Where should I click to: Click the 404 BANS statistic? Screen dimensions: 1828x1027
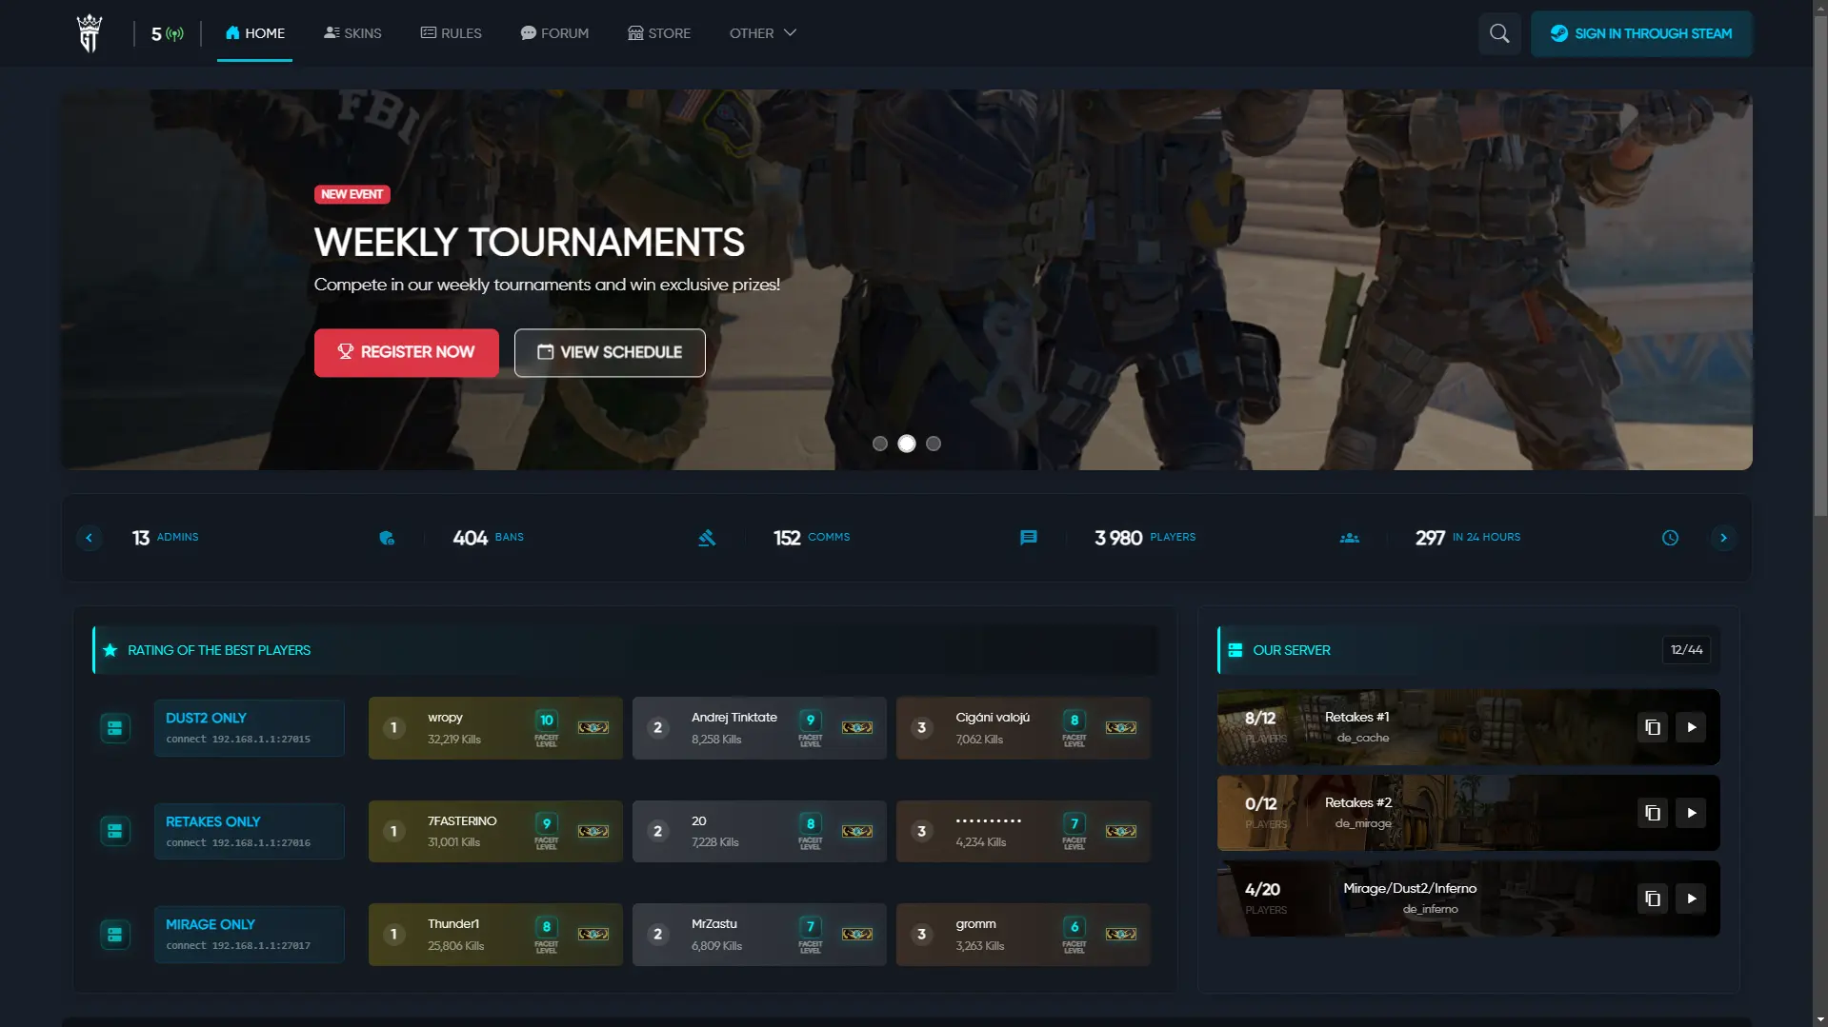[x=488, y=538]
